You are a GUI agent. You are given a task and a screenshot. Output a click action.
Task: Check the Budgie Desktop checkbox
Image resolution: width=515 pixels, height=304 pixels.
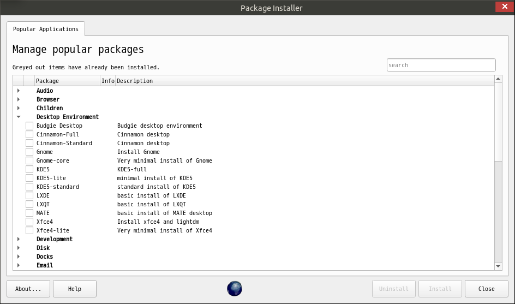coord(29,126)
